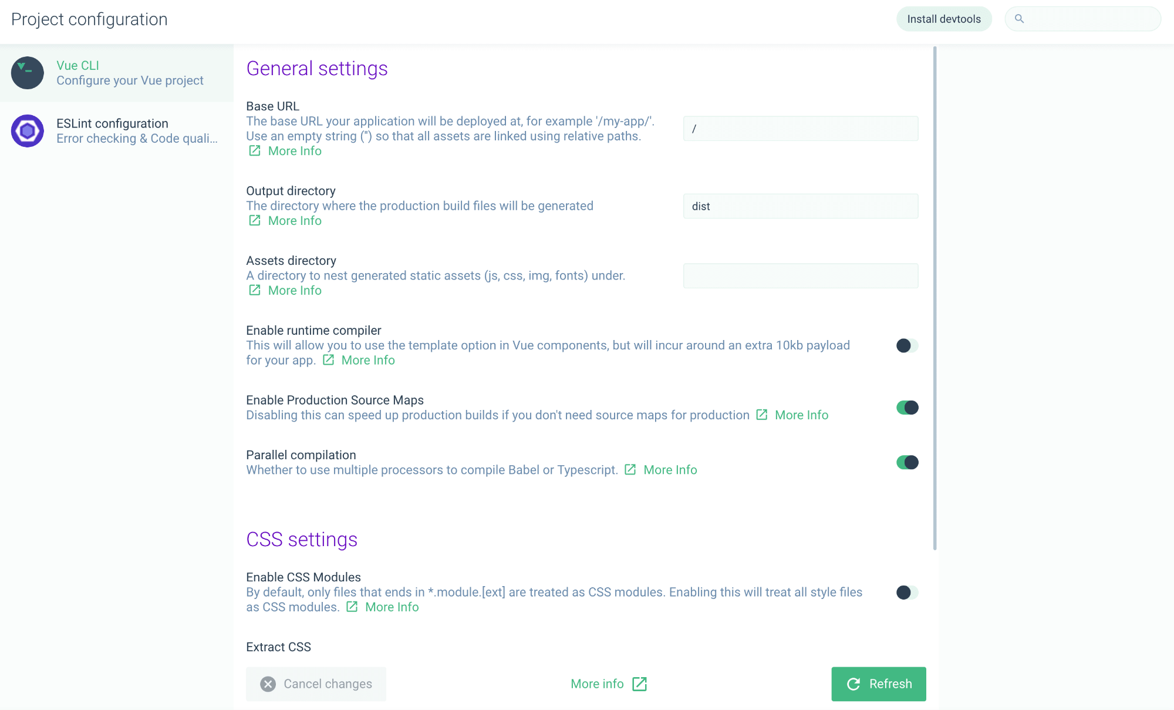The image size is (1174, 710).
Task: Toggle Enable runtime compiler switch
Action: tap(907, 346)
